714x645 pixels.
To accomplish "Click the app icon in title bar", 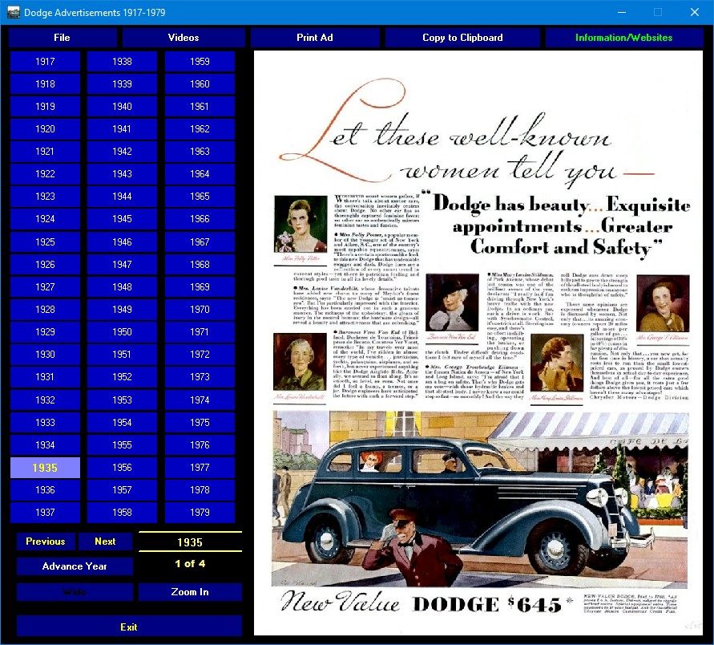I will click(x=14, y=13).
